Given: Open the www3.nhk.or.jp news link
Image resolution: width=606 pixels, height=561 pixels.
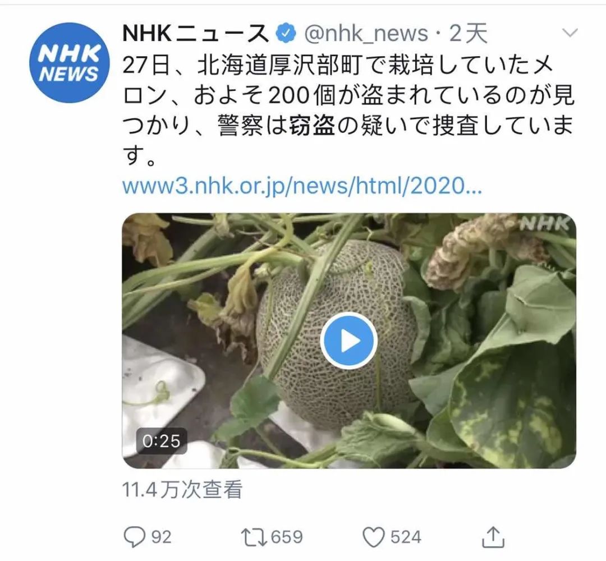Looking at the screenshot, I should tap(302, 186).
